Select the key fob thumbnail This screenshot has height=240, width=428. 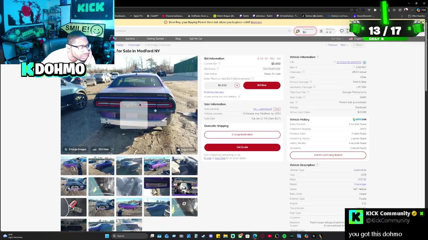tap(74, 207)
